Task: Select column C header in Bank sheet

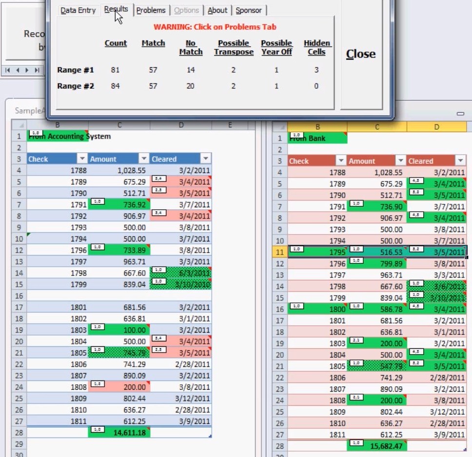Action: click(x=376, y=127)
